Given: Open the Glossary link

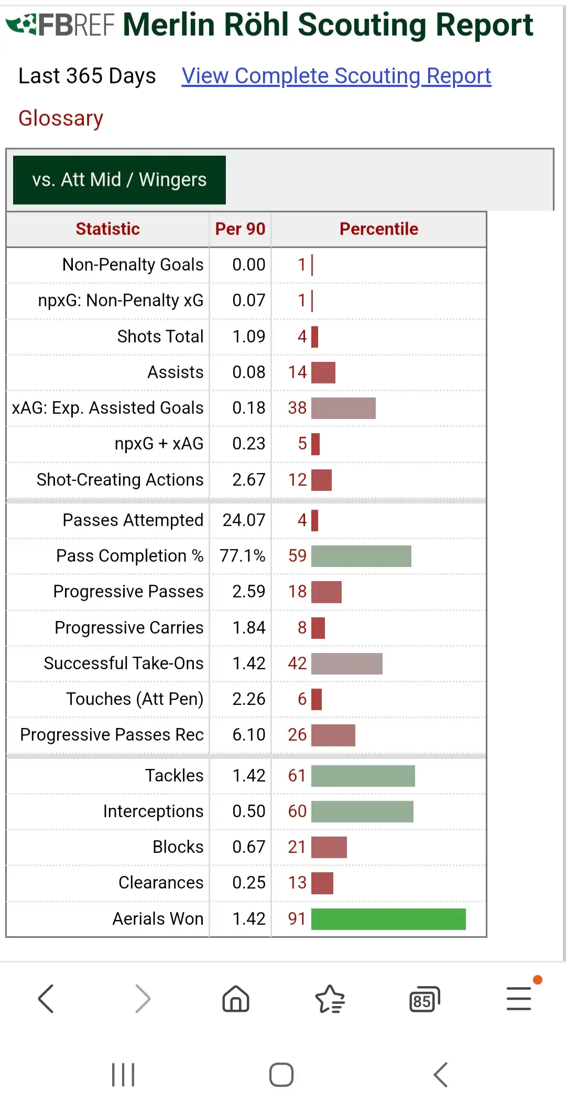Looking at the screenshot, I should [x=61, y=119].
